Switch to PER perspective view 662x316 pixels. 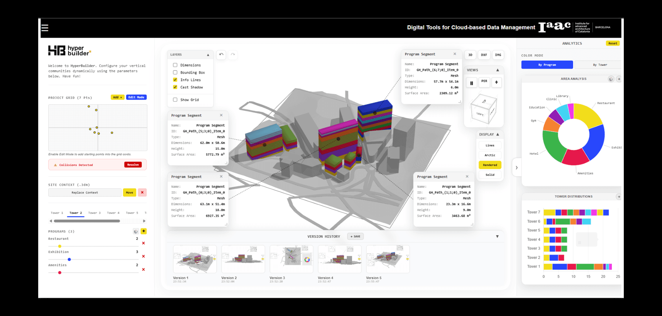tap(484, 81)
